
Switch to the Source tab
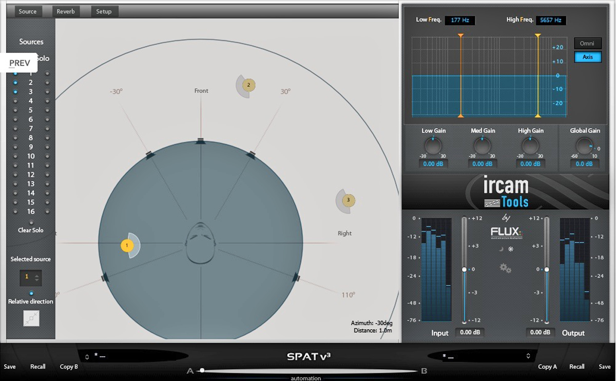27,11
